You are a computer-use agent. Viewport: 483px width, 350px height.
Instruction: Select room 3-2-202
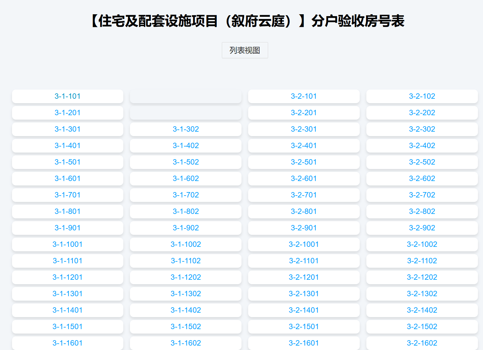click(x=422, y=113)
